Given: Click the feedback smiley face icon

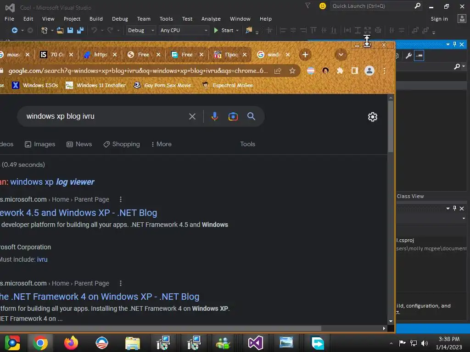Looking at the screenshot, I should tap(323, 6).
